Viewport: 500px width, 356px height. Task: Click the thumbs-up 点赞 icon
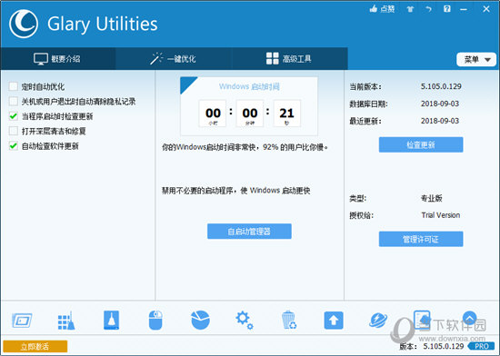click(382, 9)
